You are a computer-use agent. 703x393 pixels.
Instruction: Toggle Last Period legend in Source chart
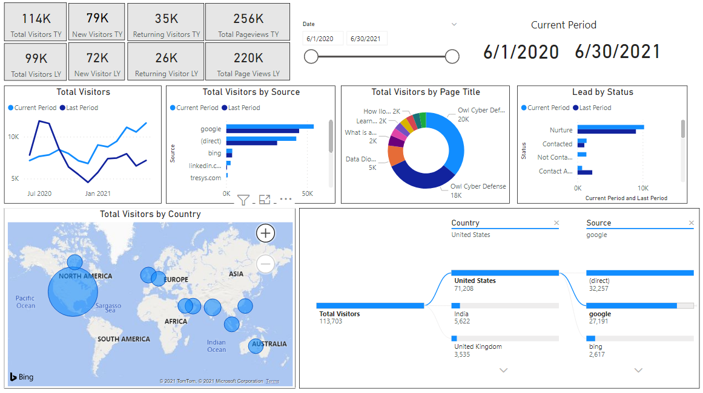point(241,108)
